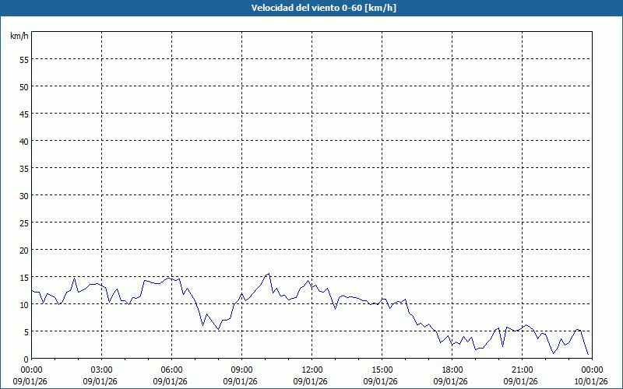Image resolution: width=623 pixels, height=389 pixels.
Task: Select the 12:00 time label
Action: 311,370
